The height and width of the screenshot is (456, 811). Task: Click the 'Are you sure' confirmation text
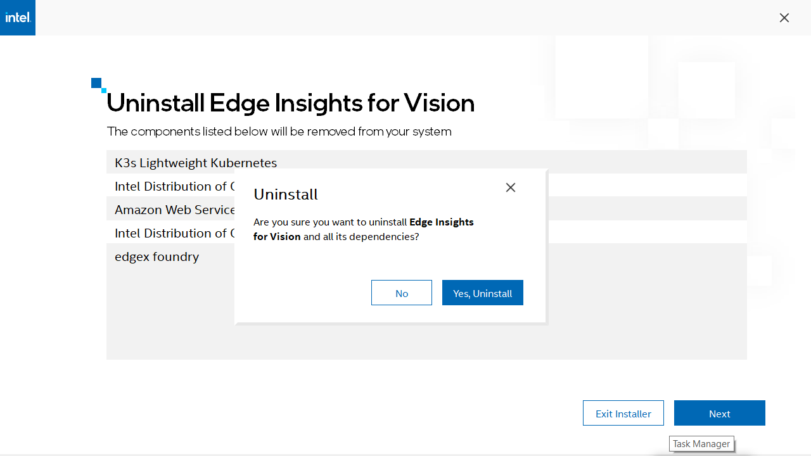[x=329, y=223]
